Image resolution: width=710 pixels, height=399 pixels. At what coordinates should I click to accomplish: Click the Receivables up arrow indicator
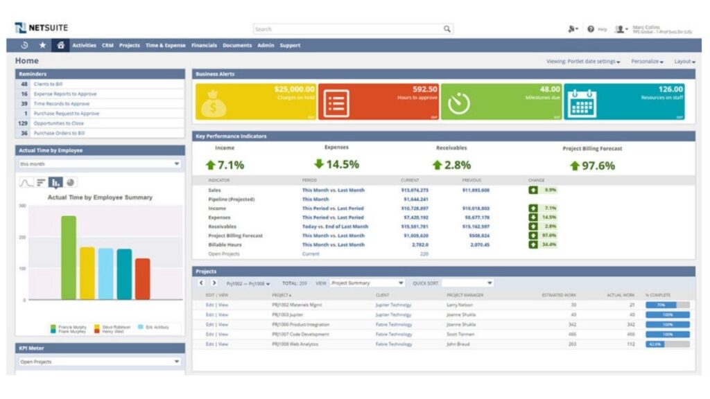[437, 165]
